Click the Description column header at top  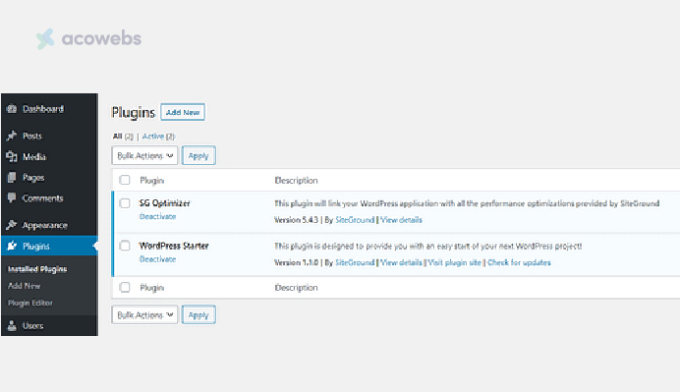[x=296, y=180]
